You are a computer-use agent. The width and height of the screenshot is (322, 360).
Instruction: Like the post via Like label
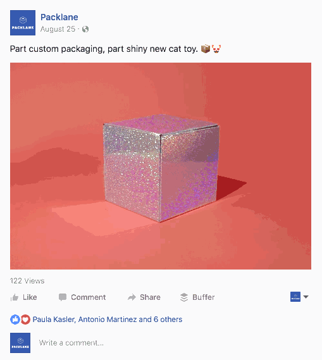click(x=30, y=297)
